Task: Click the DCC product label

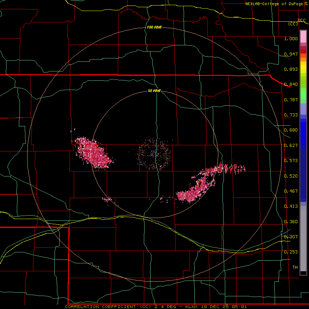Action: point(302,20)
